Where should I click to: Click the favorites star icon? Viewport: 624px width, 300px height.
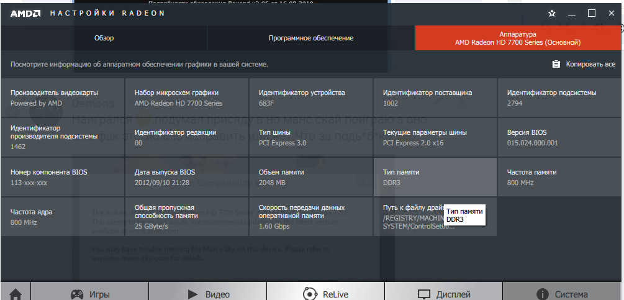tap(551, 14)
